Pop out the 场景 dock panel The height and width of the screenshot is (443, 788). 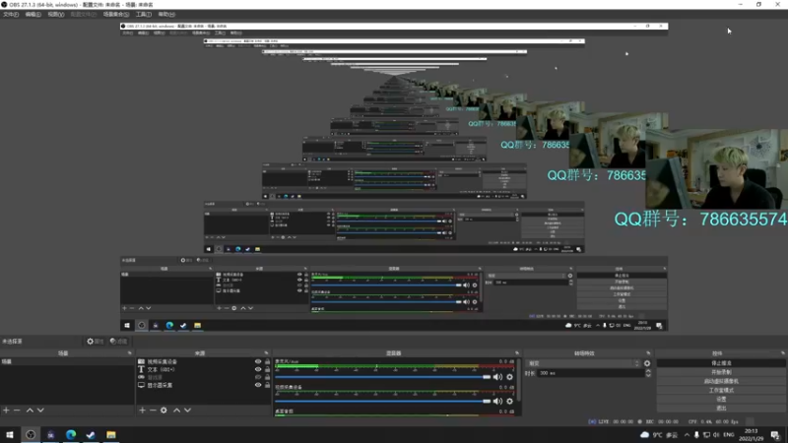tap(130, 353)
